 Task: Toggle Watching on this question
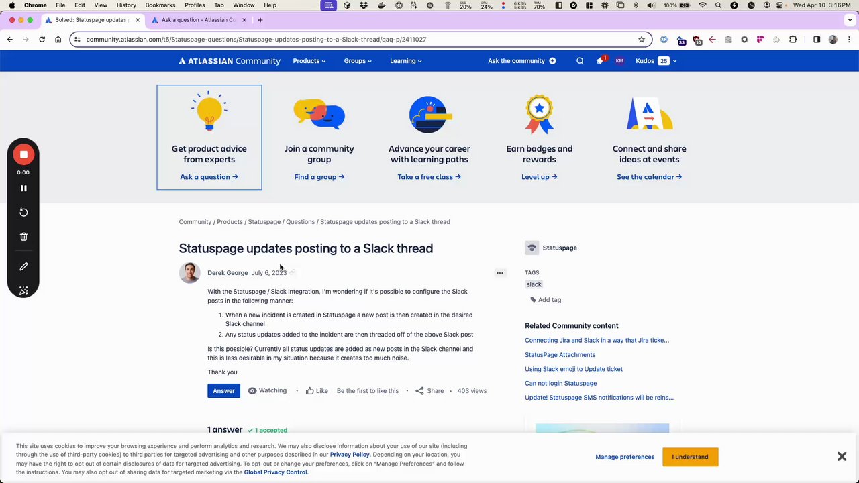pos(267,391)
